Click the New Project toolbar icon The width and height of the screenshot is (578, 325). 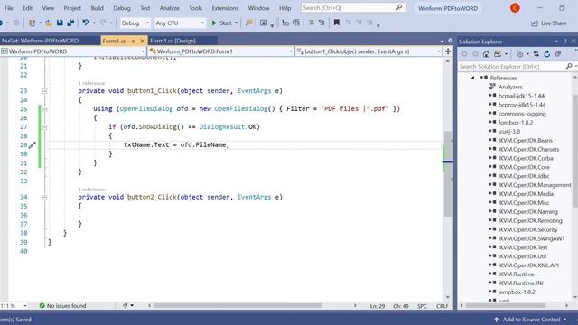click(x=33, y=23)
